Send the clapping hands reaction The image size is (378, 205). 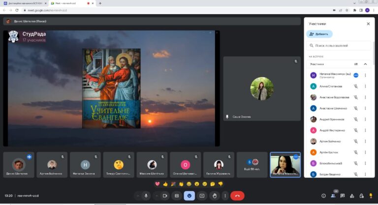point(181,184)
